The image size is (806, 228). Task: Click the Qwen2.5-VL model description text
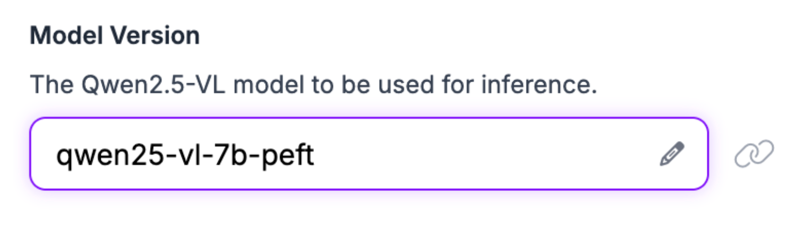coord(313,85)
